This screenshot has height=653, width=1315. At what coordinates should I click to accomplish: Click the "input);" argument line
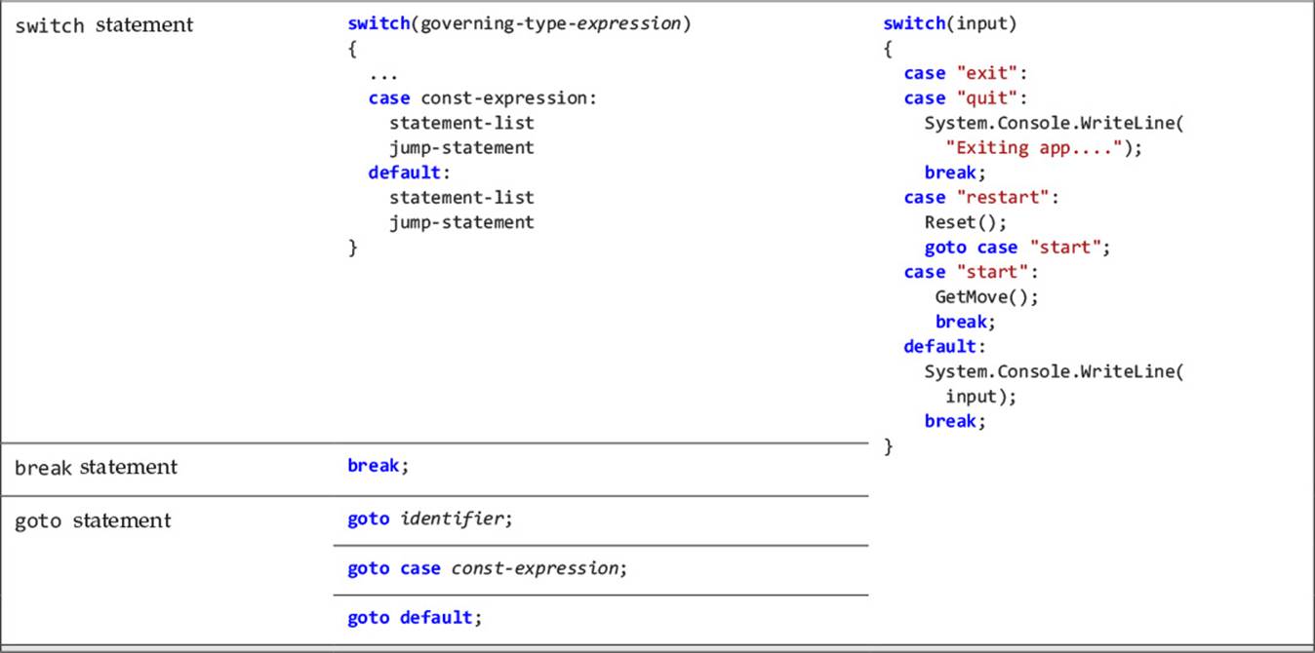point(981,397)
